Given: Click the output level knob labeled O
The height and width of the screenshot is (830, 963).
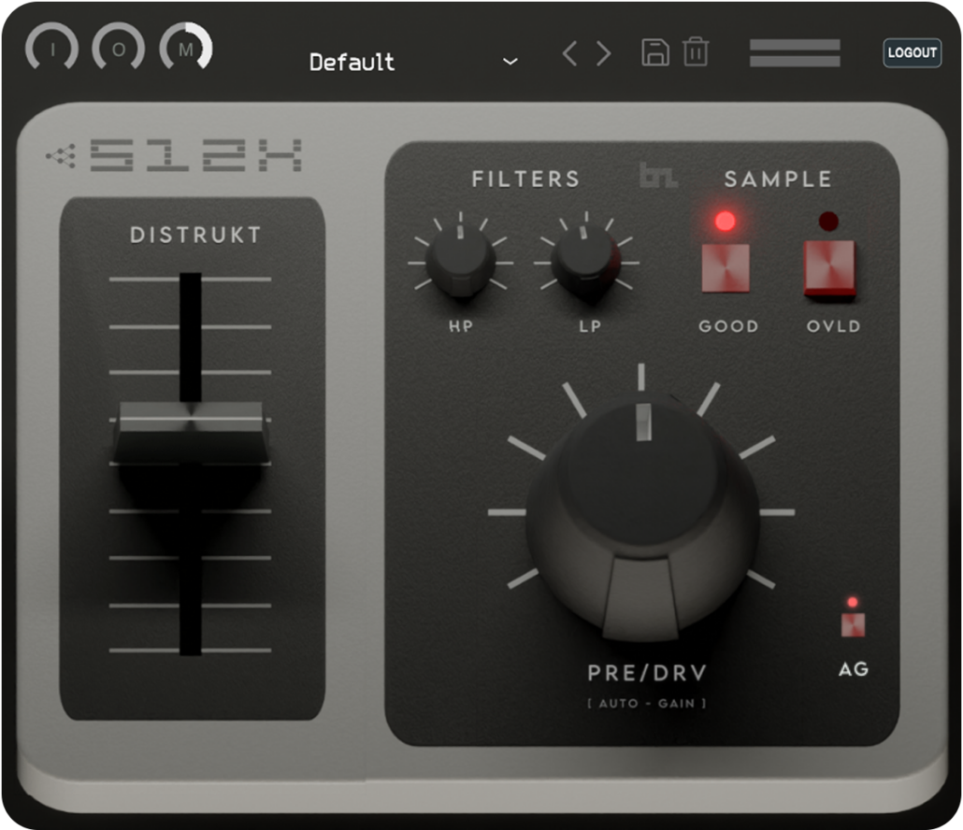Looking at the screenshot, I should 119,49.
